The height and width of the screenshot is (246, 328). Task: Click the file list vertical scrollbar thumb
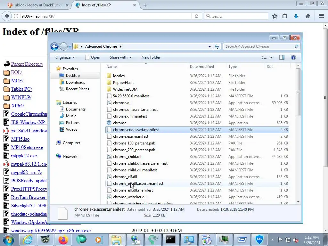point(298,92)
